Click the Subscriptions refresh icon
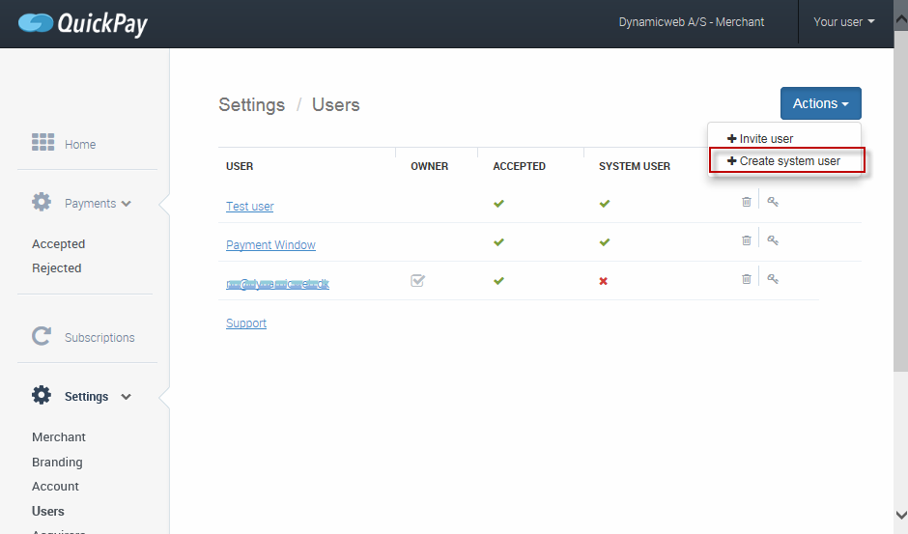 (42, 336)
